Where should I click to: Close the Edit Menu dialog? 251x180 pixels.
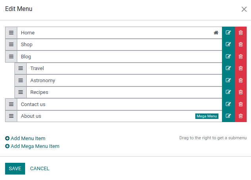pyautogui.click(x=244, y=9)
